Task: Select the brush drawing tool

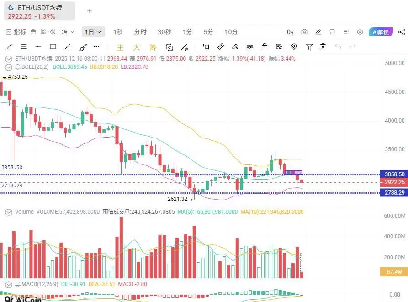Action: 83,47
